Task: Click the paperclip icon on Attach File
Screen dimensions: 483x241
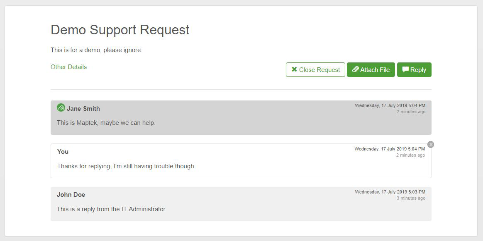Action: pyautogui.click(x=355, y=70)
